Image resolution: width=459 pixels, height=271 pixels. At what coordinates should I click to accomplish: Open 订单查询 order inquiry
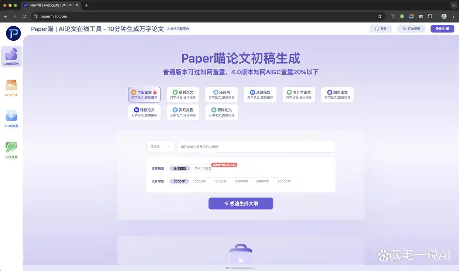(x=411, y=28)
